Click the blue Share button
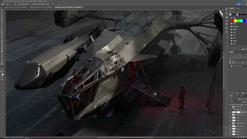The width and height of the screenshot is (247, 139). point(239,4)
